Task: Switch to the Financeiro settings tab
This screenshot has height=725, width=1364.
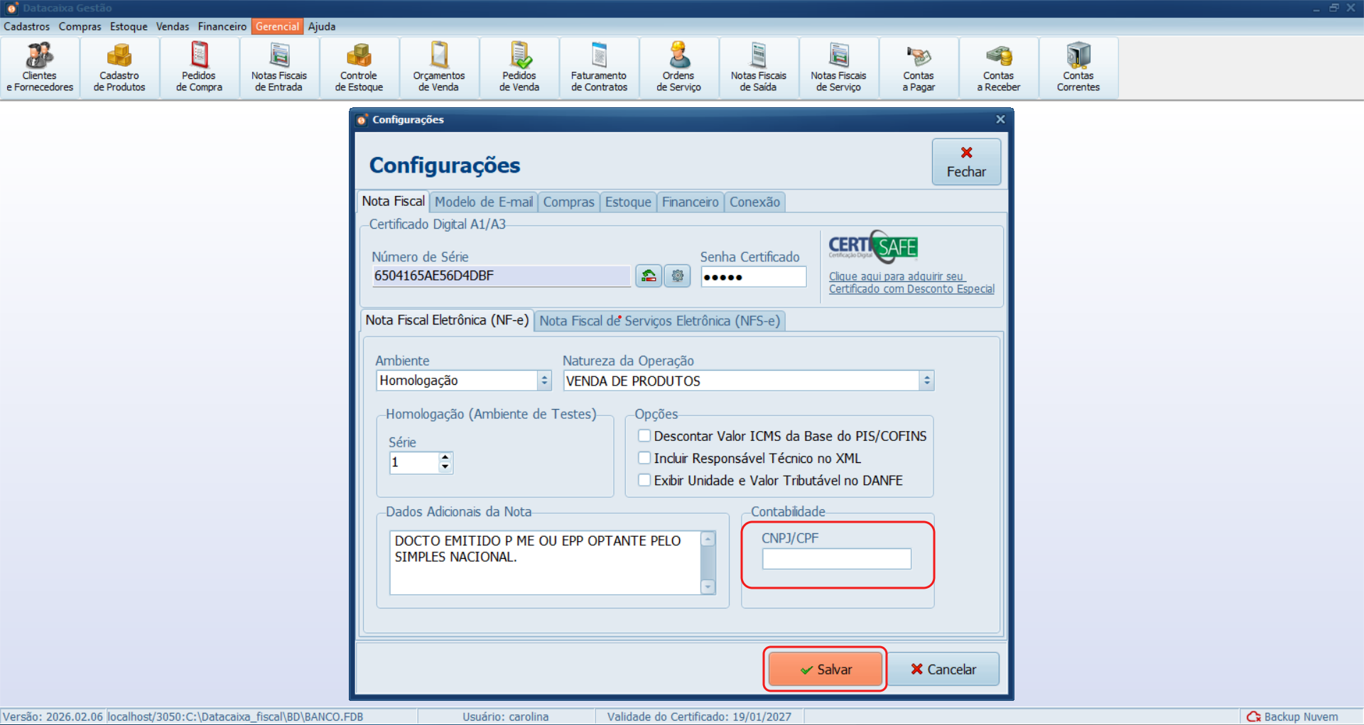Action: (691, 202)
